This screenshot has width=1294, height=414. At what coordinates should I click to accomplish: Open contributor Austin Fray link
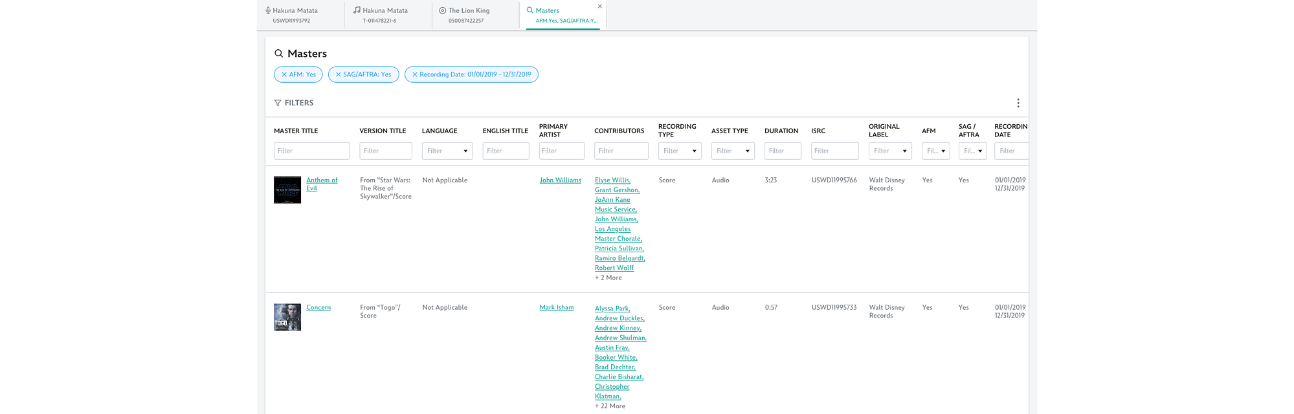pos(612,347)
